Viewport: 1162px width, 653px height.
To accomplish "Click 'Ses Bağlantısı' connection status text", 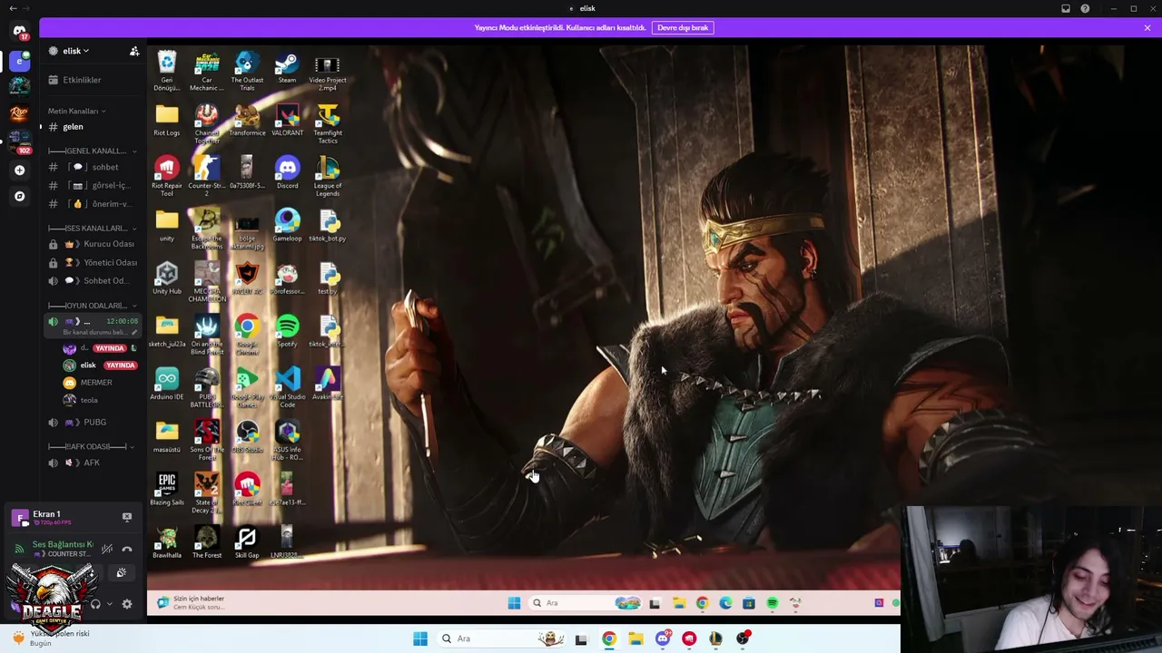I will (63, 544).
